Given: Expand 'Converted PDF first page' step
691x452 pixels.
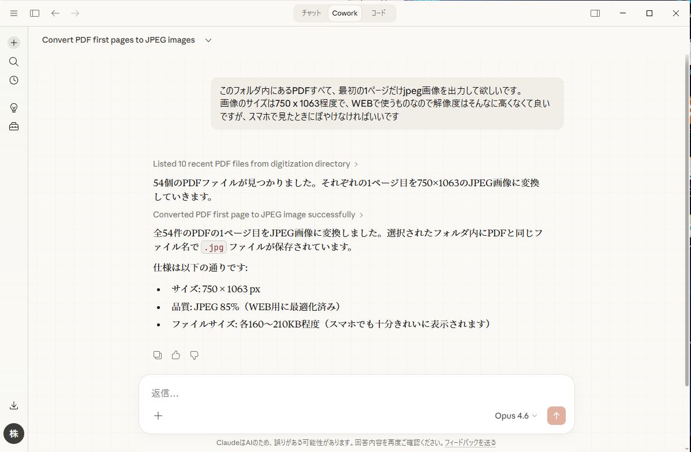Looking at the screenshot, I should click(x=257, y=214).
